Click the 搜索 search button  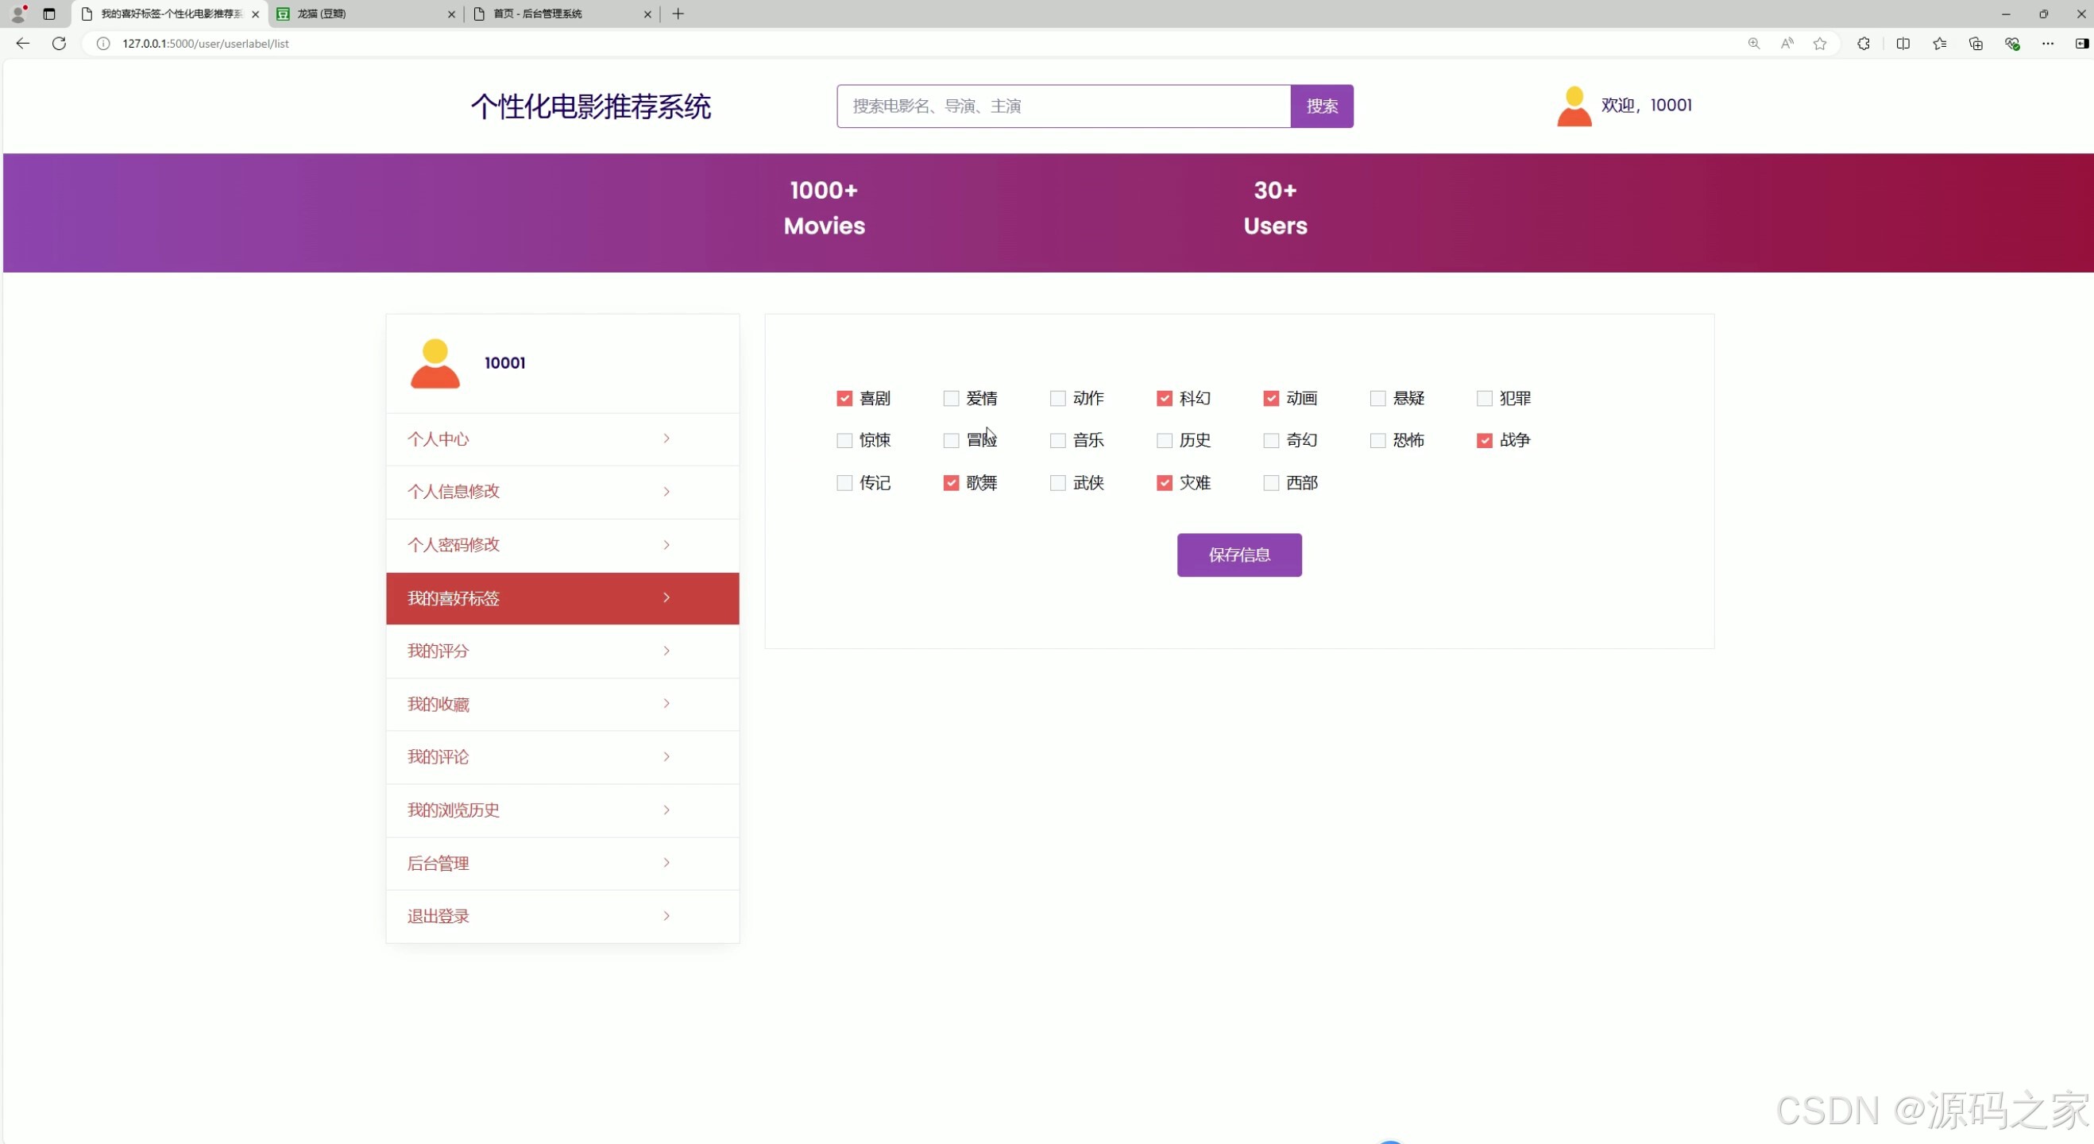(1321, 106)
